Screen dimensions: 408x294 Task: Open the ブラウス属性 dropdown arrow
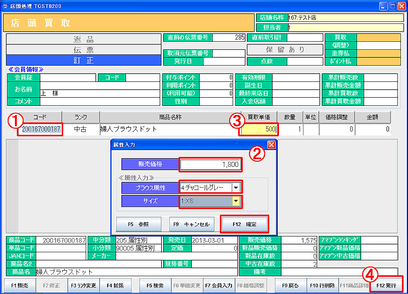tap(235, 187)
